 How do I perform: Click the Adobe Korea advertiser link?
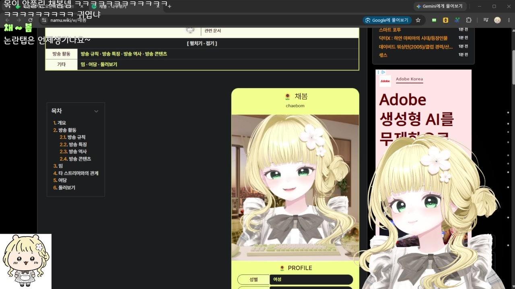pos(409,79)
